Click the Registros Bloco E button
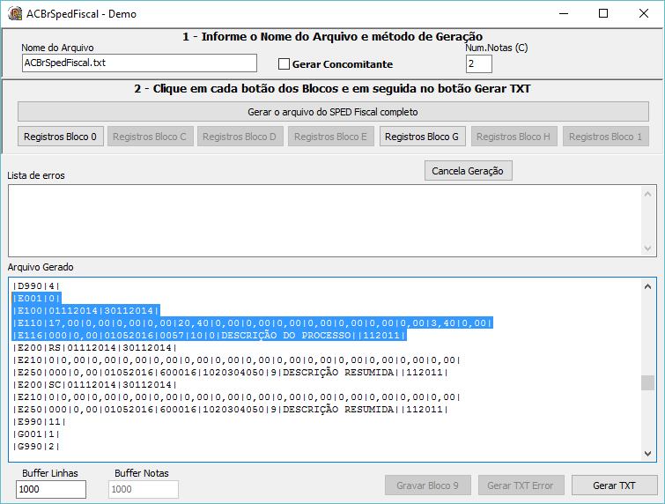Image resolution: width=665 pixels, height=504 pixels. click(x=331, y=137)
